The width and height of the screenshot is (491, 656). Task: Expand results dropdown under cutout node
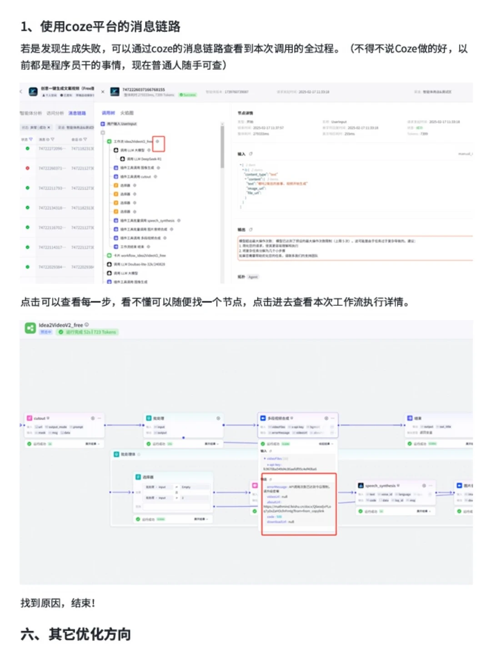tap(93, 444)
